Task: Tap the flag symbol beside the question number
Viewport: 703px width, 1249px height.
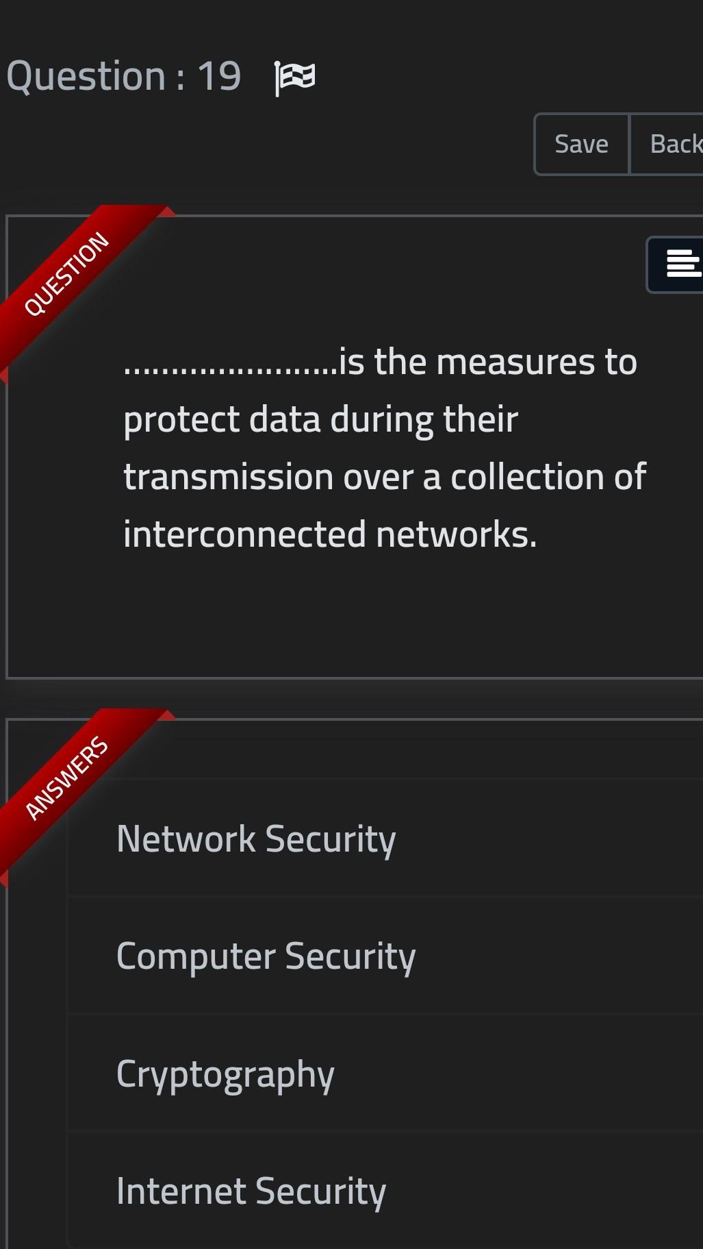Action: click(x=293, y=76)
